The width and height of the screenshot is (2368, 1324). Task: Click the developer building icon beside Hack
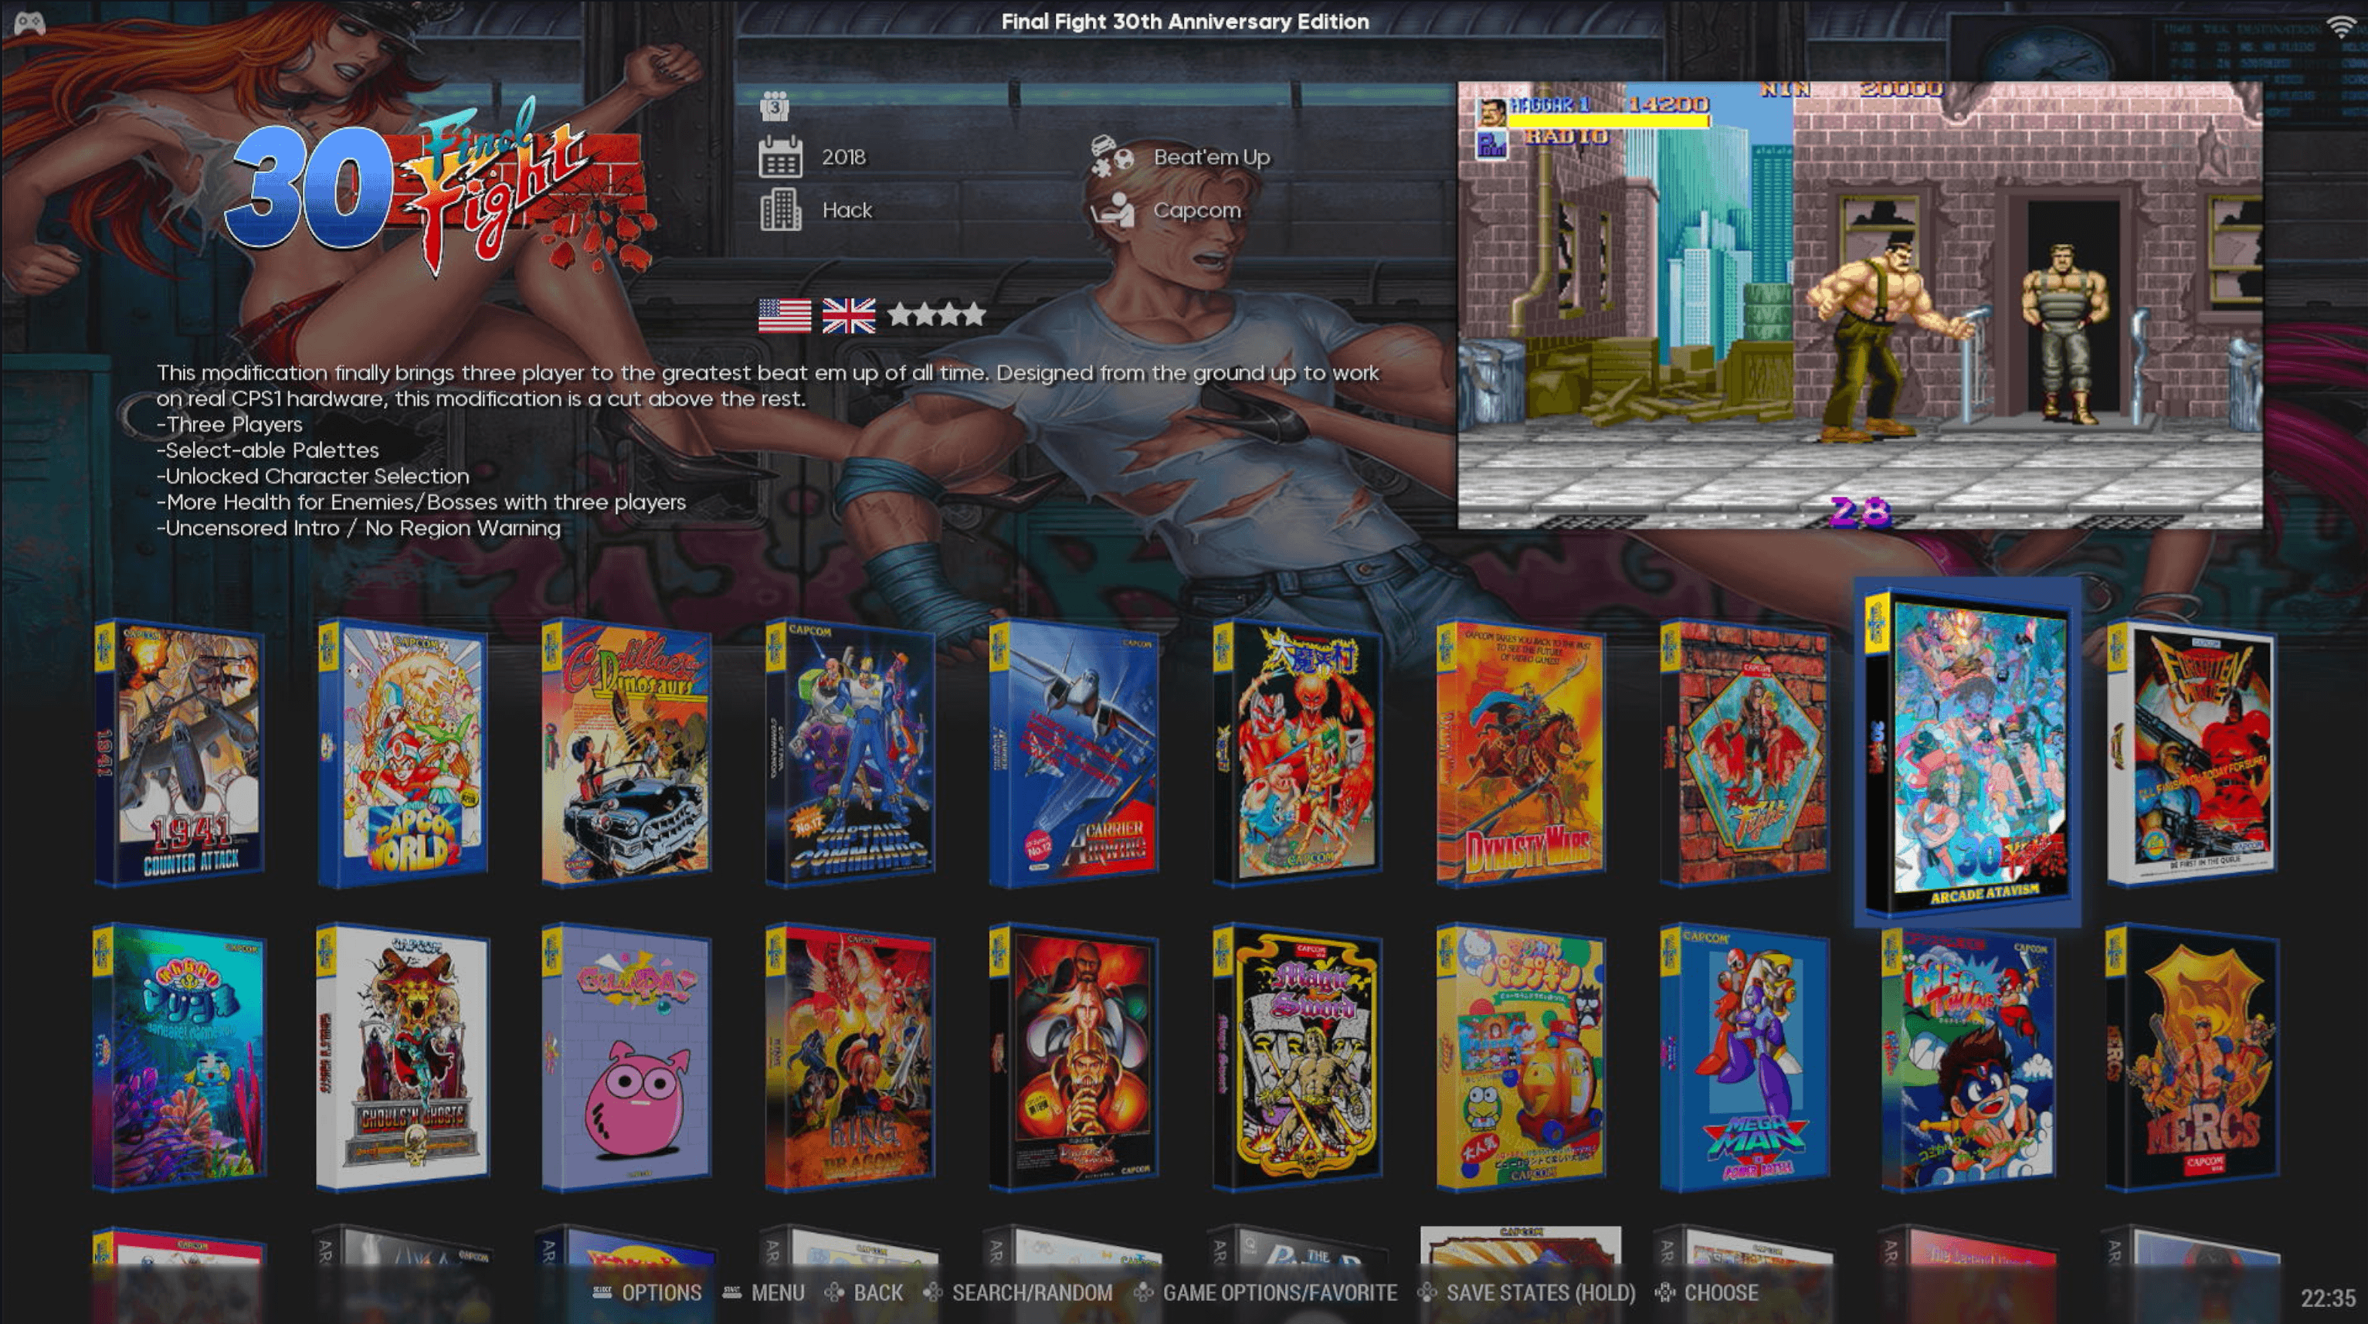(779, 209)
